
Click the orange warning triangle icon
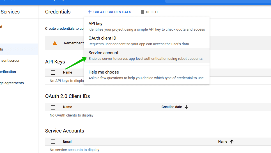click(x=55, y=43)
